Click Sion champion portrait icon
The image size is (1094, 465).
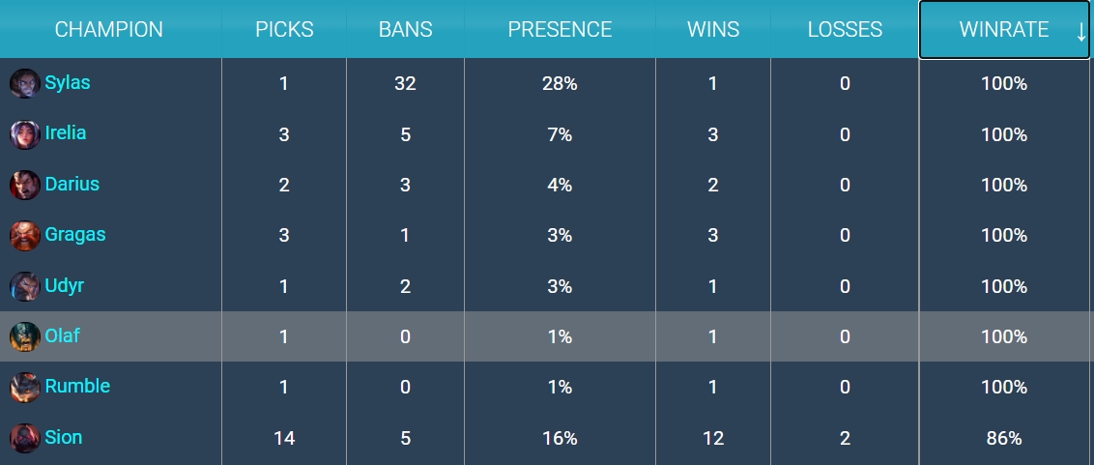(24, 438)
